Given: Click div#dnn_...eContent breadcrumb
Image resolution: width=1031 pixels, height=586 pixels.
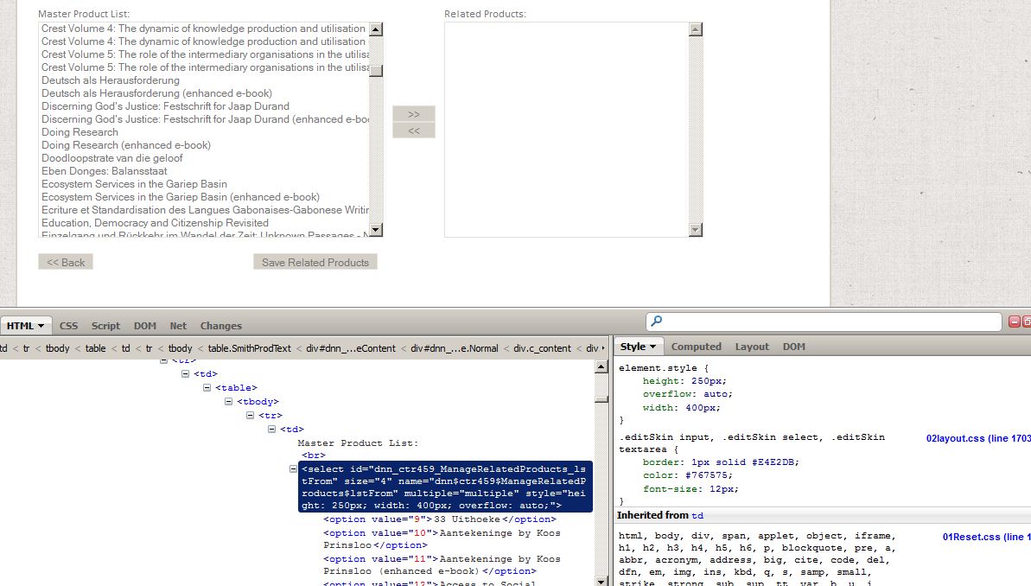Looking at the screenshot, I should (351, 348).
